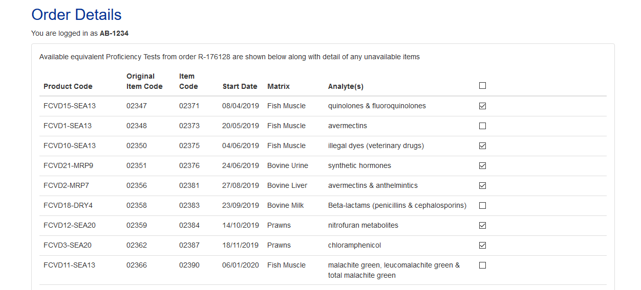Click Beta-lactams (penicillins & cephalosporins) text
Viewport: 641px width, 290px height.
[x=397, y=205]
